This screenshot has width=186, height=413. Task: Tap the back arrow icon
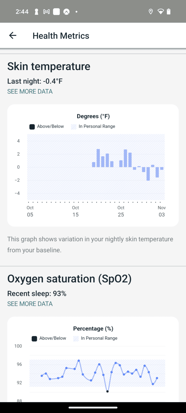pyautogui.click(x=13, y=36)
